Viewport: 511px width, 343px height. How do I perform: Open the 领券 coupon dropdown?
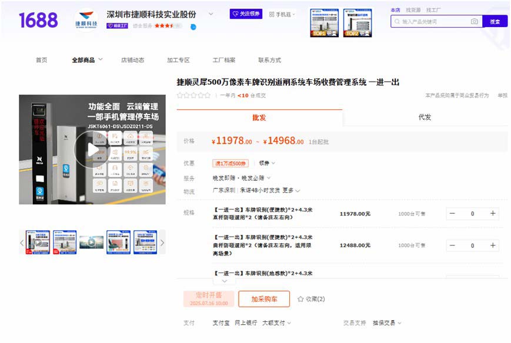click(267, 163)
